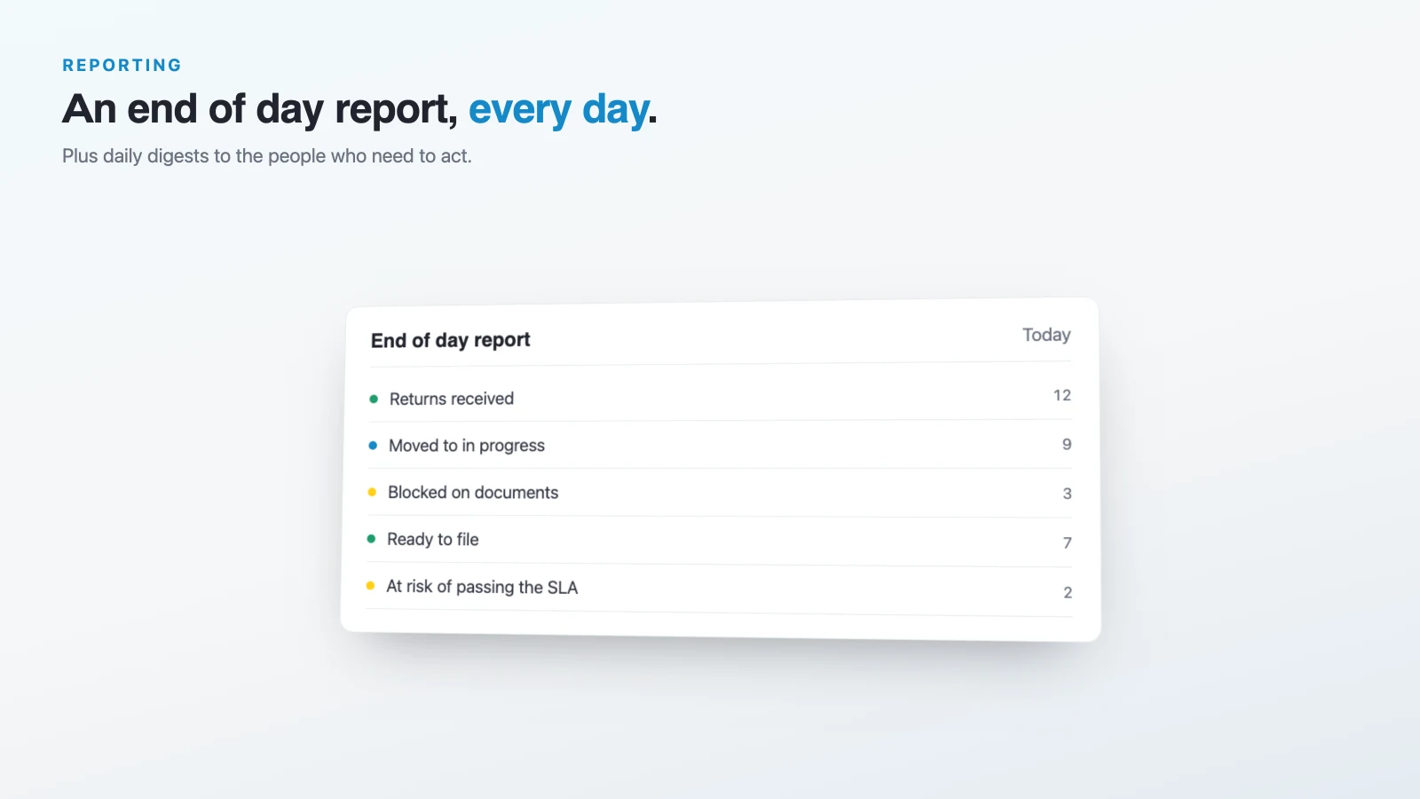Click the 'An end of day report' headline
The width and height of the screenshot is (1420, 799).
359,109
